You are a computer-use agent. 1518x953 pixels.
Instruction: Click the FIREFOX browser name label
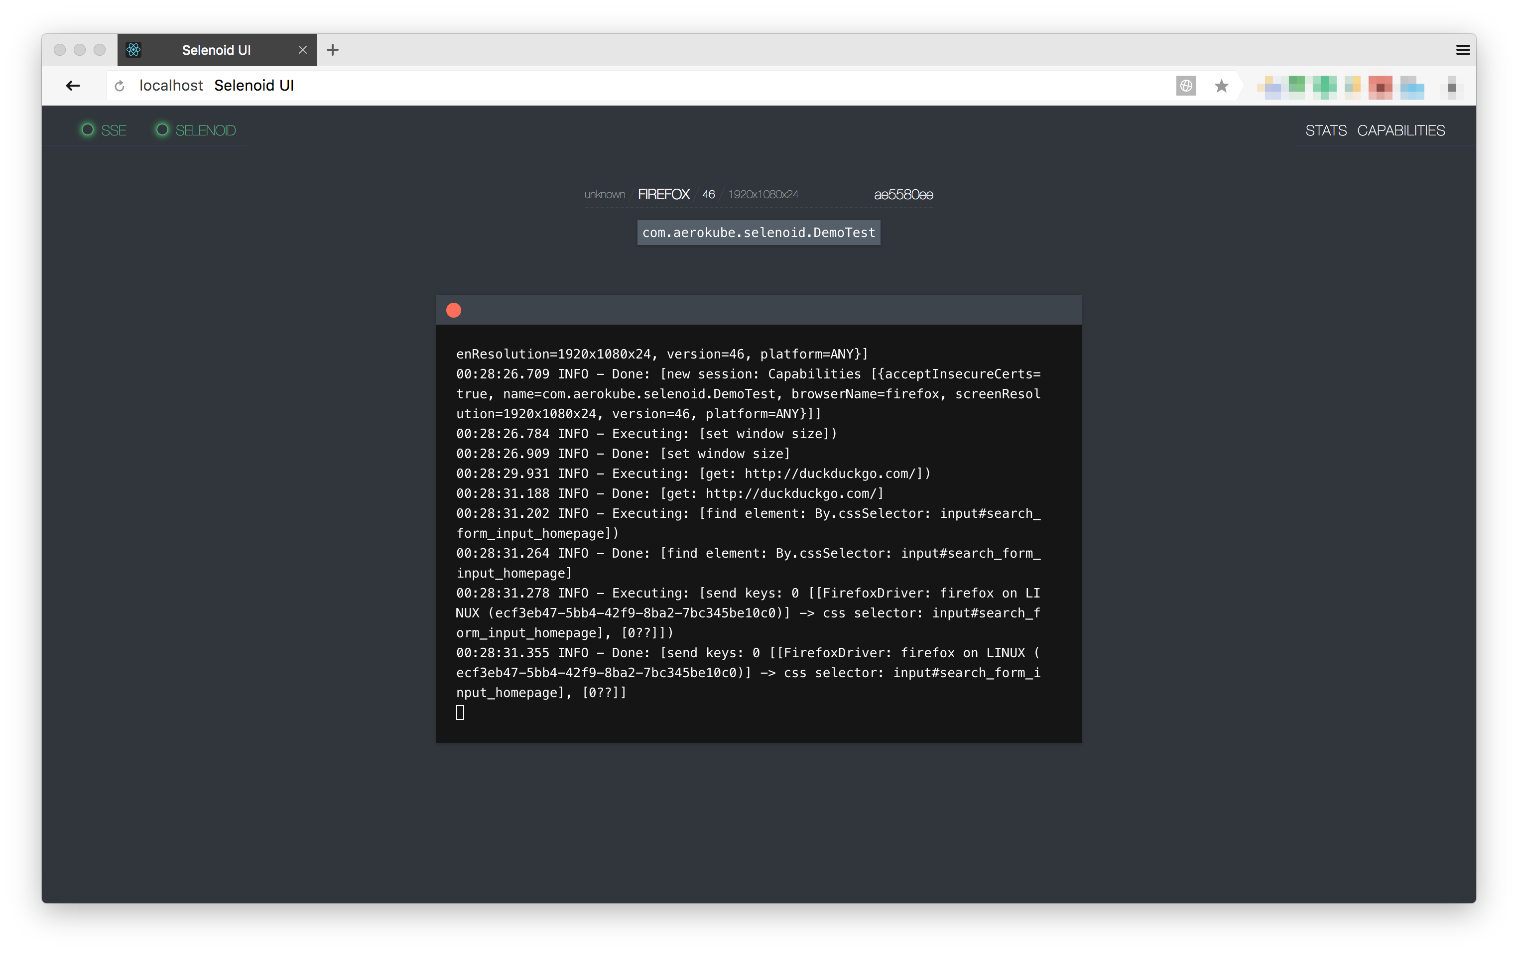[663, 195]
